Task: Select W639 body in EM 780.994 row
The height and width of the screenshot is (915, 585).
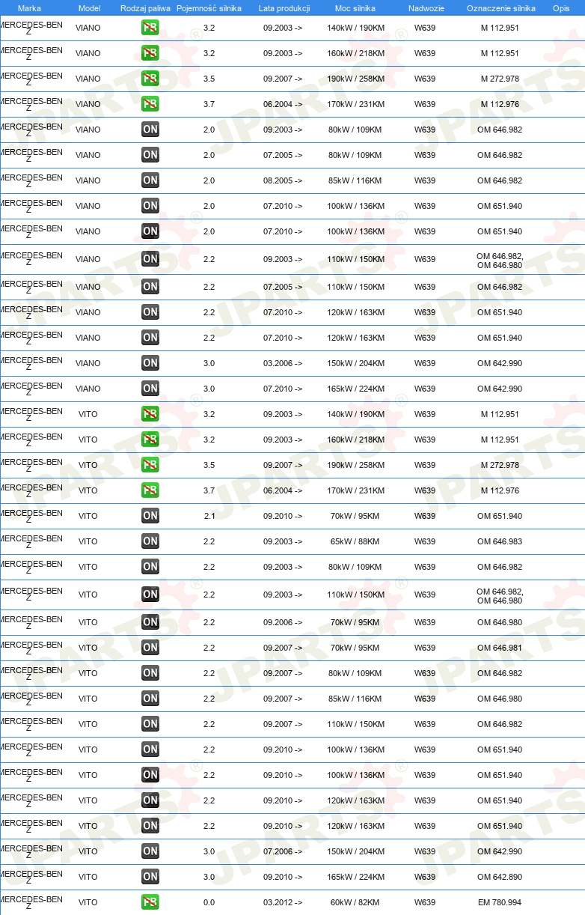Action: 425,902
